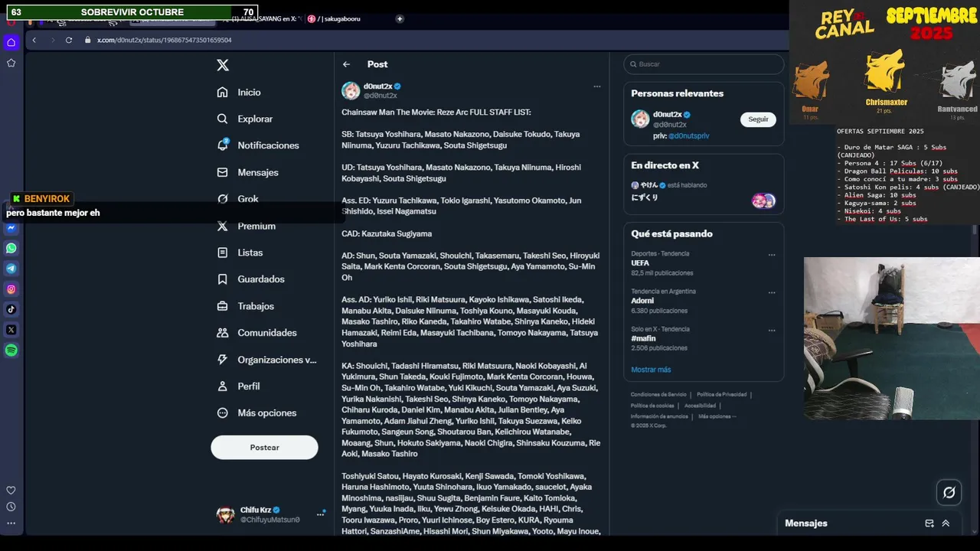Open the Grok floating button

tap(949, 493)
